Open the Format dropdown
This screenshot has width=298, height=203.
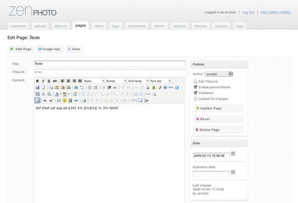[116, 81]
